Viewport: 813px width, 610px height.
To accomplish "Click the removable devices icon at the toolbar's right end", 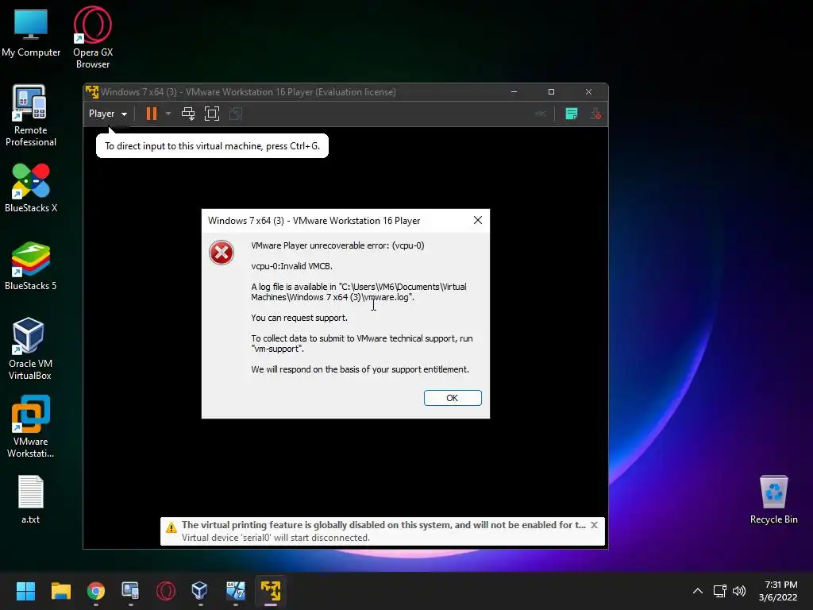I will (x=595, y=114).
